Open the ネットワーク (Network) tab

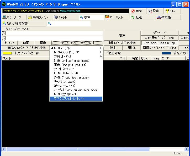[x=14, y=17]
